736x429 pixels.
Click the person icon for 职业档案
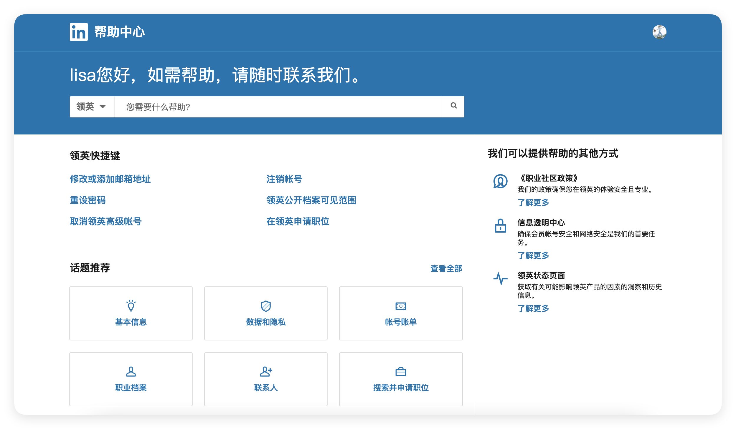tap(131, 372)
